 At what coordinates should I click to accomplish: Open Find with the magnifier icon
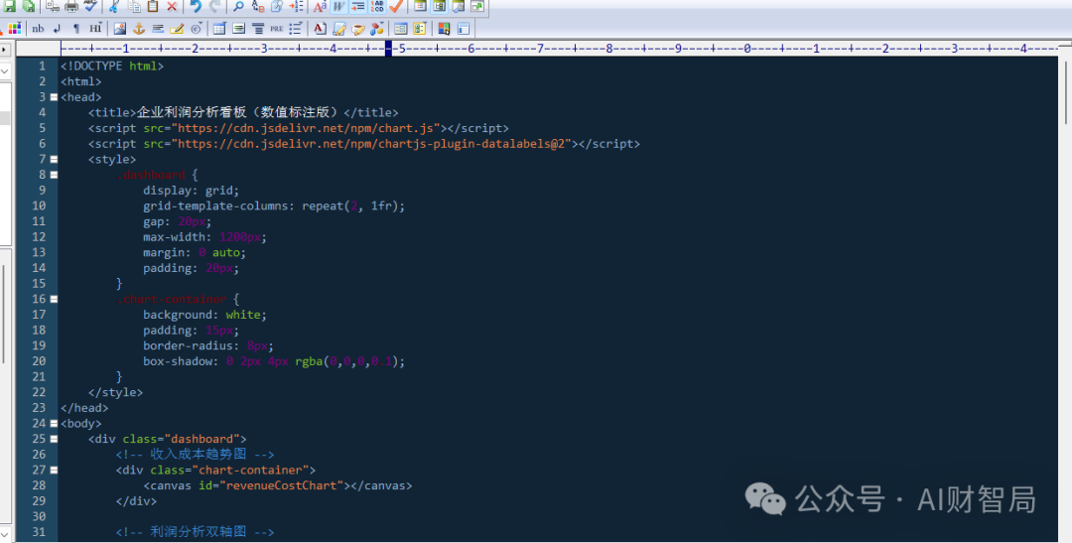pos(238,6)
